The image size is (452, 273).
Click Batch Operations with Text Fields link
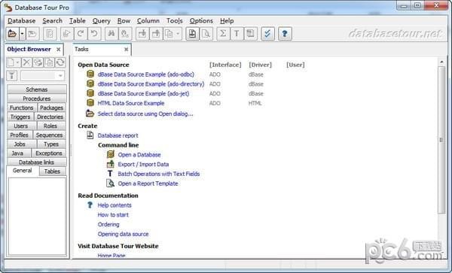click(159, 174)
